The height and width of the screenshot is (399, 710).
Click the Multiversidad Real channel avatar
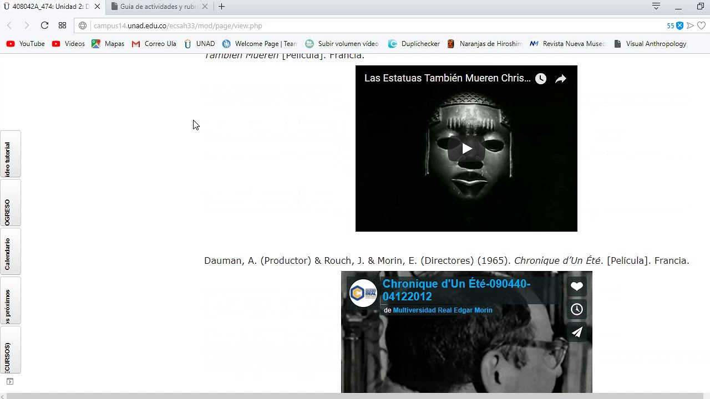tap(363, 293)
